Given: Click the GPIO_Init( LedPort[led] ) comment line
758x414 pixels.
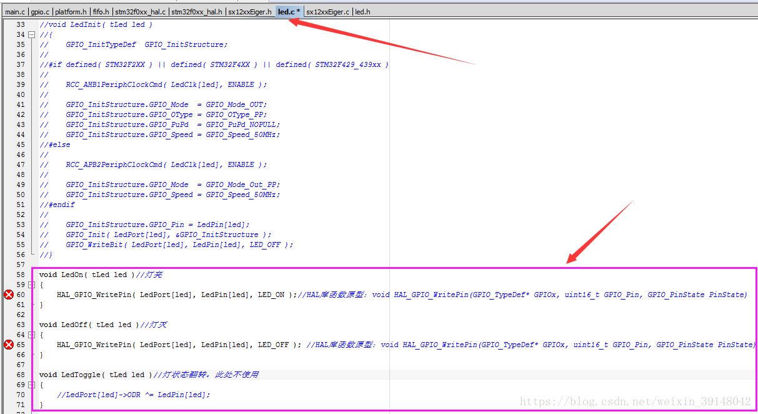Looking at the screenshot, I should 155,235.
